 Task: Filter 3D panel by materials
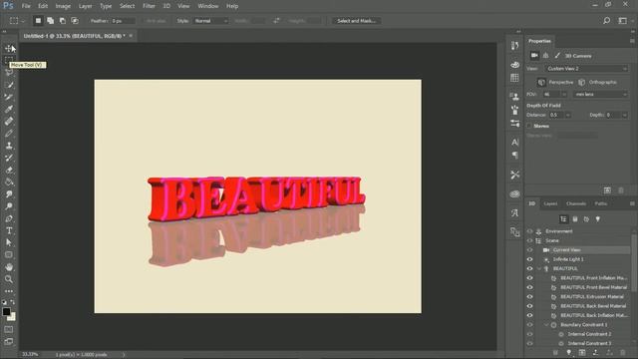(x=586, y=219)
